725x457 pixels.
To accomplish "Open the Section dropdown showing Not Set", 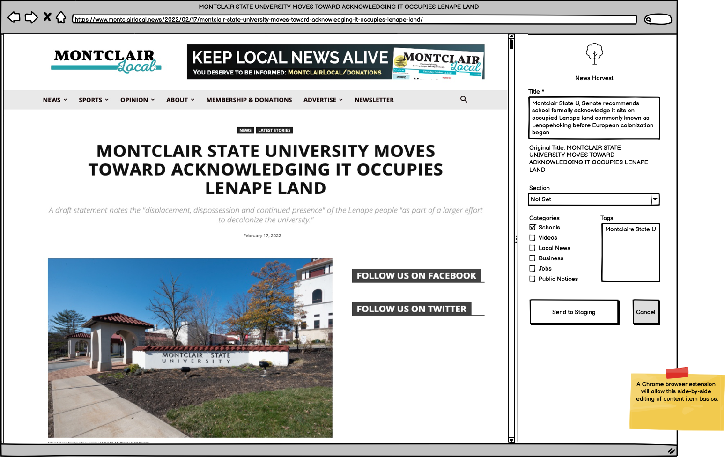I will (x=593, y=199).
